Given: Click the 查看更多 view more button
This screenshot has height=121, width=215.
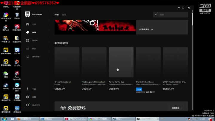Looking at the screenshot, I should pos(176,108).
